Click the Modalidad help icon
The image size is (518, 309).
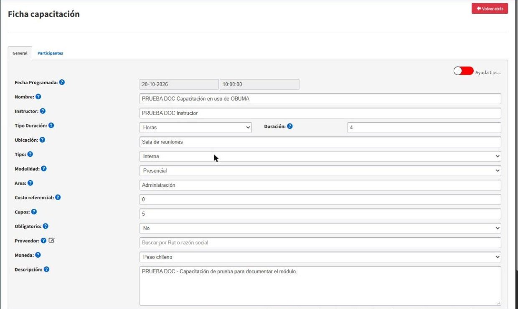click(43, 168)
